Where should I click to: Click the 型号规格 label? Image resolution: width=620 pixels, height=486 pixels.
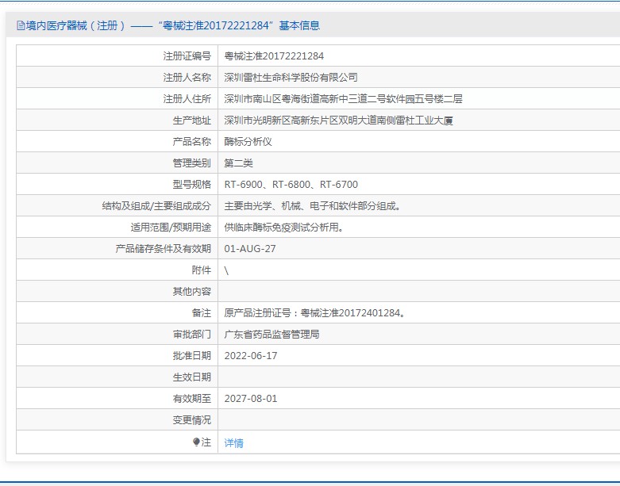pyautogui.click(x=192, y=185)
